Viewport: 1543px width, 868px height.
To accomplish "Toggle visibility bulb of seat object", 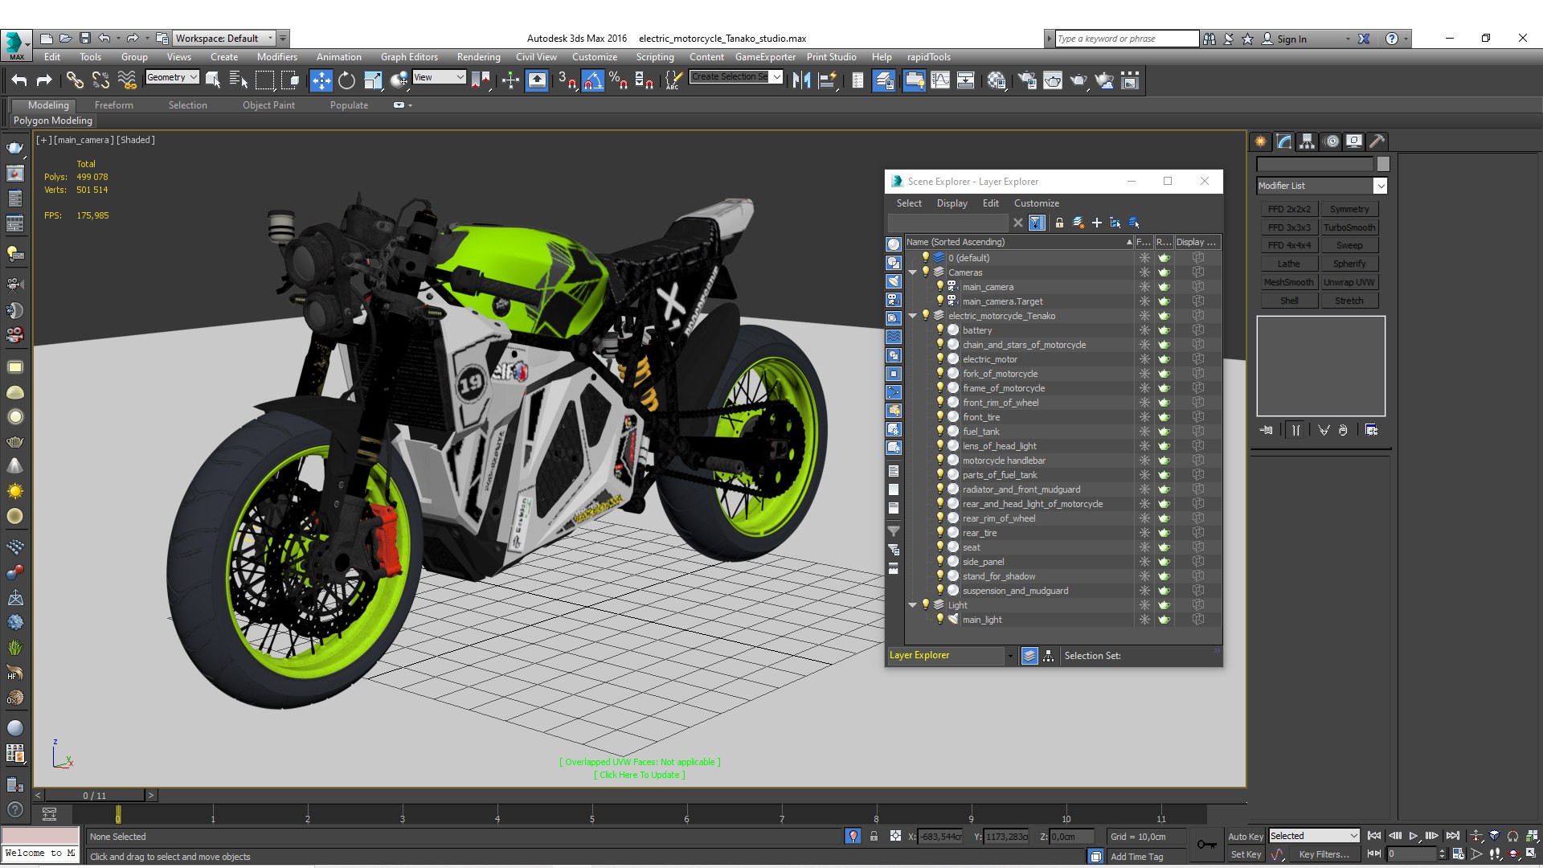I will pos(939,547).
